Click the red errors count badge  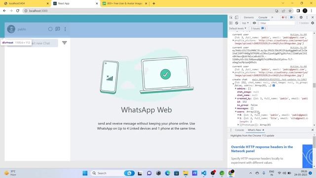tap(284, 18)
